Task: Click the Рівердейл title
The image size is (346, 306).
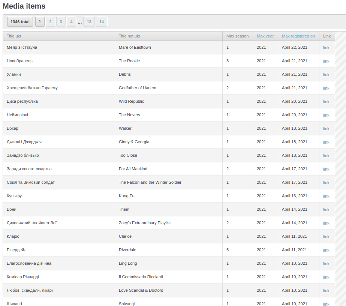Action: coord(16,250)
